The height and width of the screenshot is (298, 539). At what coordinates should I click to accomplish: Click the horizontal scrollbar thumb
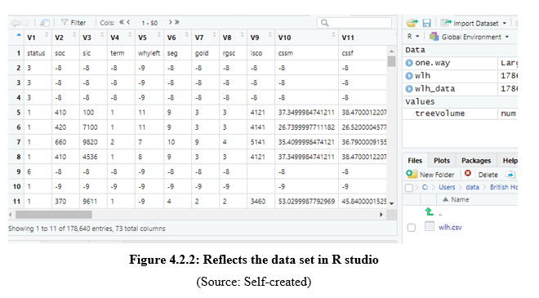(54, 215)
